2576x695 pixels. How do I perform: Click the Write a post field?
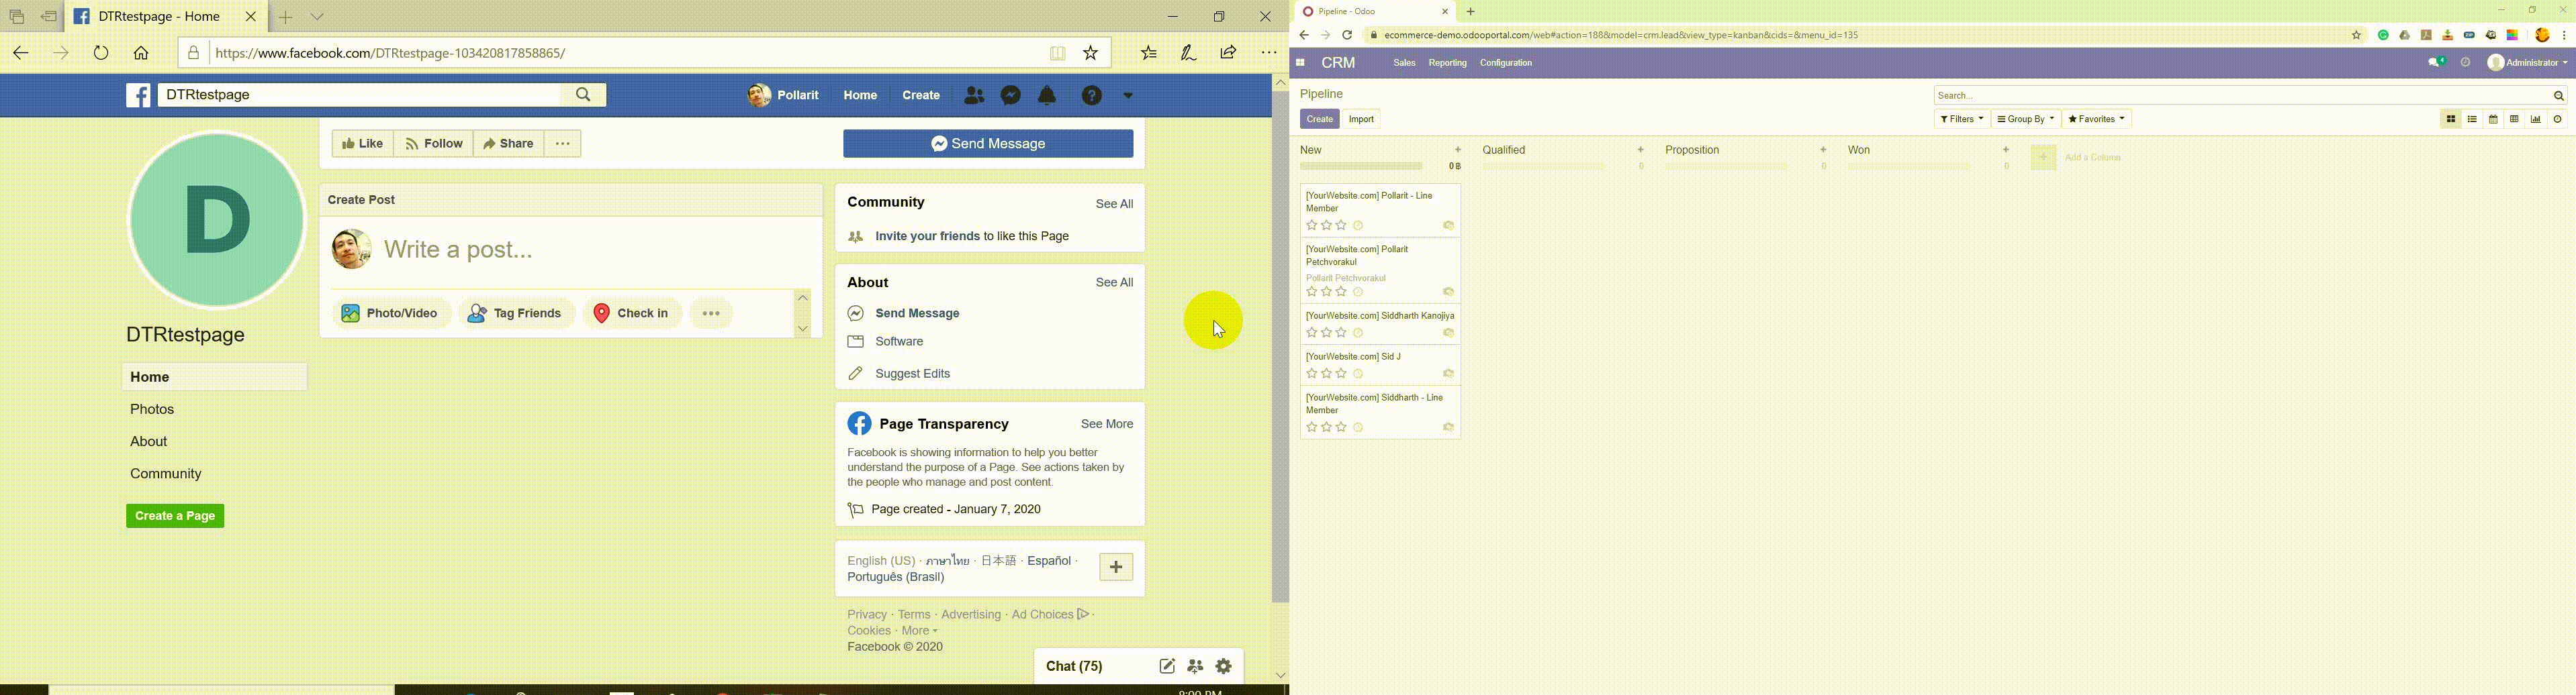coord(459,250)
